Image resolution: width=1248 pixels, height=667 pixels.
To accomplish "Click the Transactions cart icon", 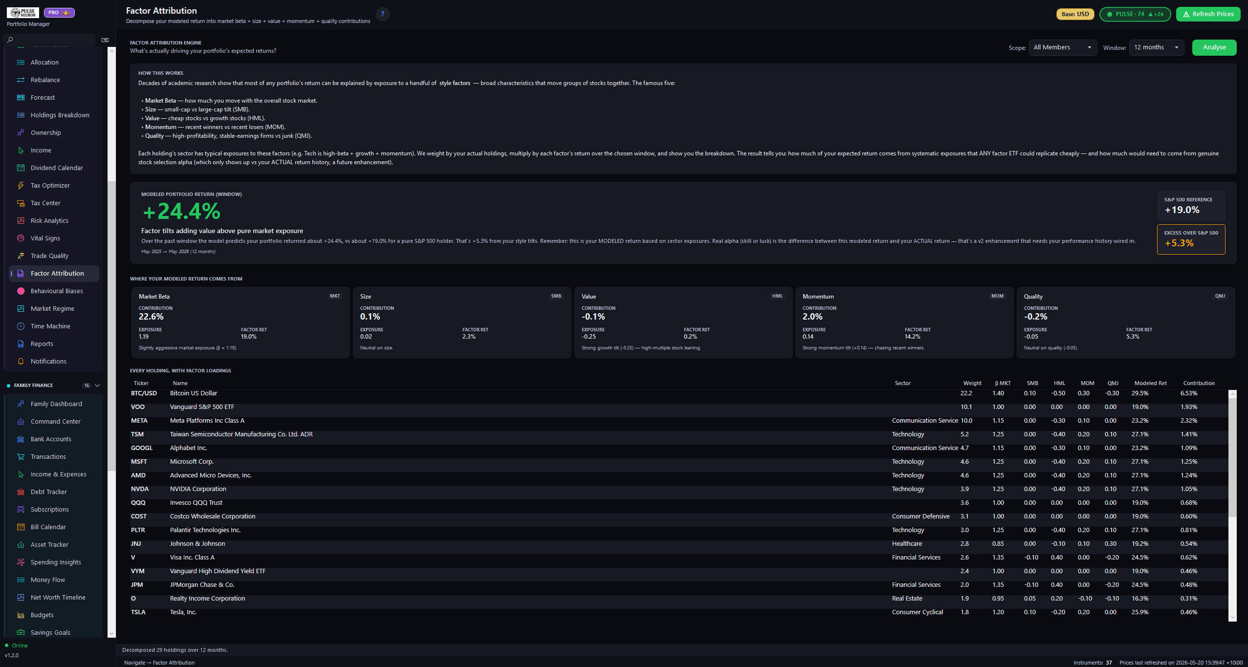I will click(21, 456).
